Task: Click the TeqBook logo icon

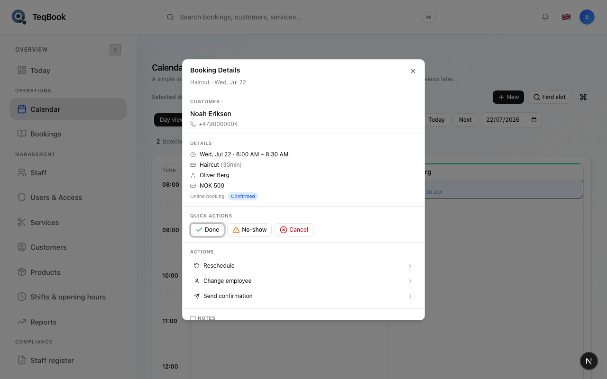Action: tap(19, 17)
